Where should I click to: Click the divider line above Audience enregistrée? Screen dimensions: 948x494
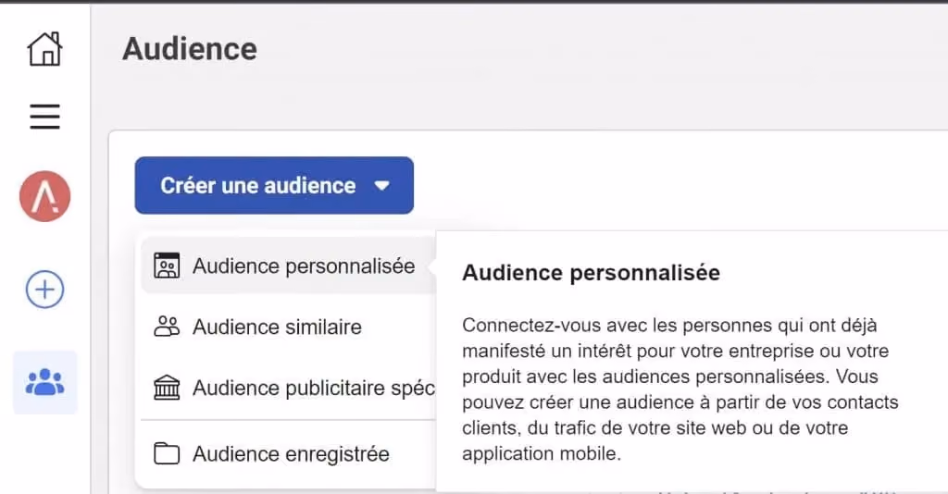pos(289,420)
